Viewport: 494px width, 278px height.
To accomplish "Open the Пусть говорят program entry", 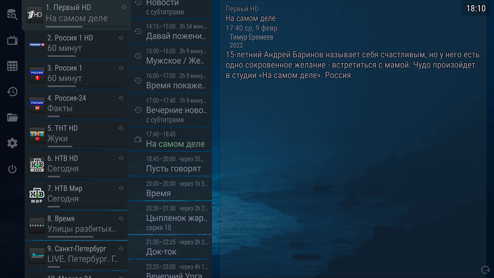I will [170, 164].
